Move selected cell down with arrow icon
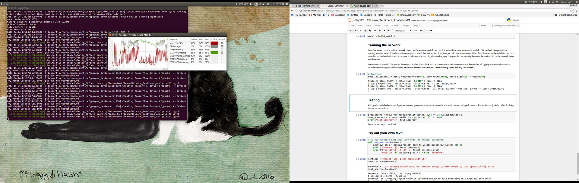Viewport: 579px width, 183px height. point(380,30)
